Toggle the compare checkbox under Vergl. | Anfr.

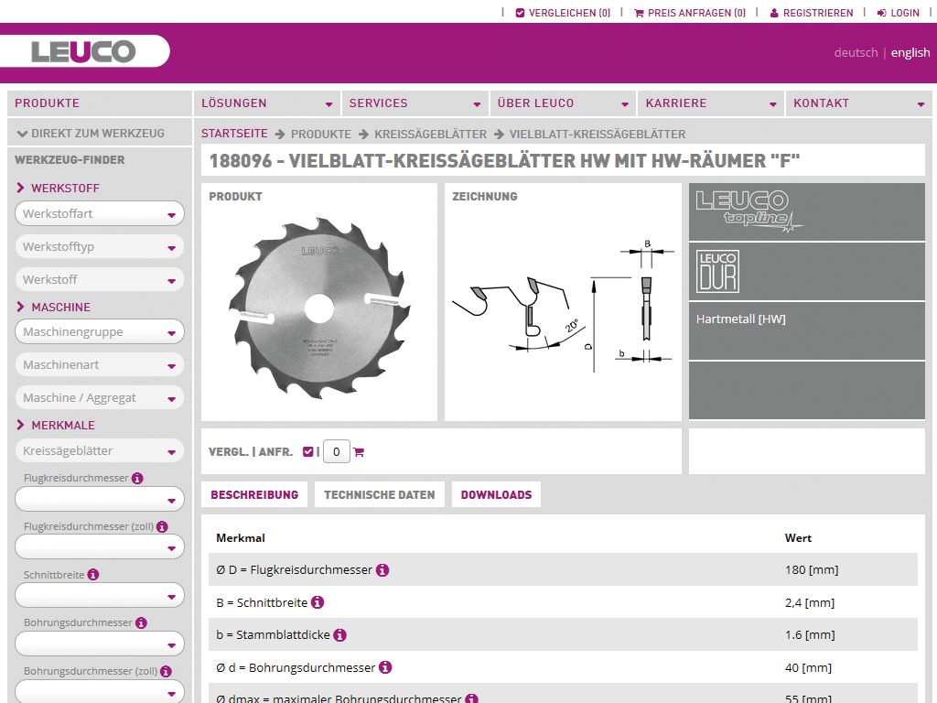(307, 451)
